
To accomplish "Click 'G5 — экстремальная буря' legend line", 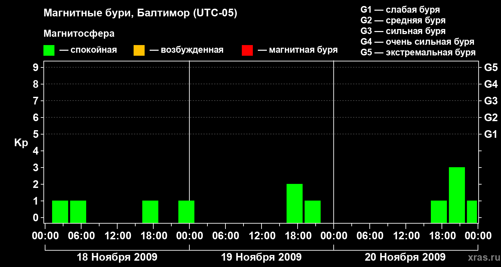I will point(418,52).
